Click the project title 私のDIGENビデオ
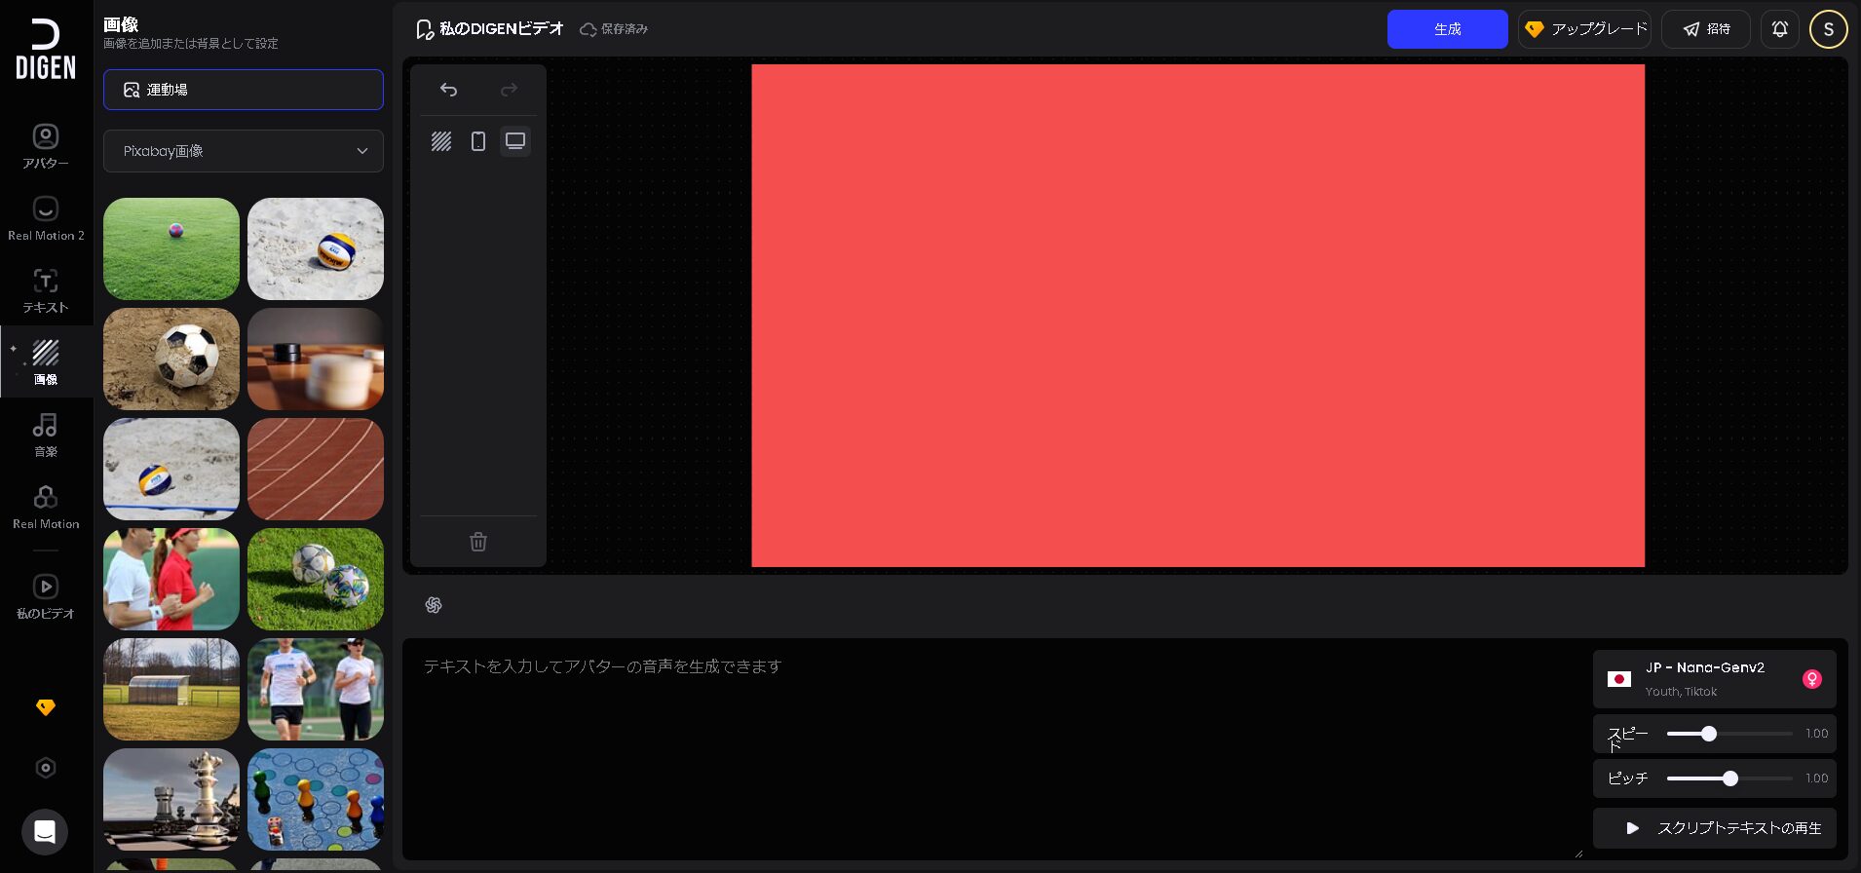 502,29
